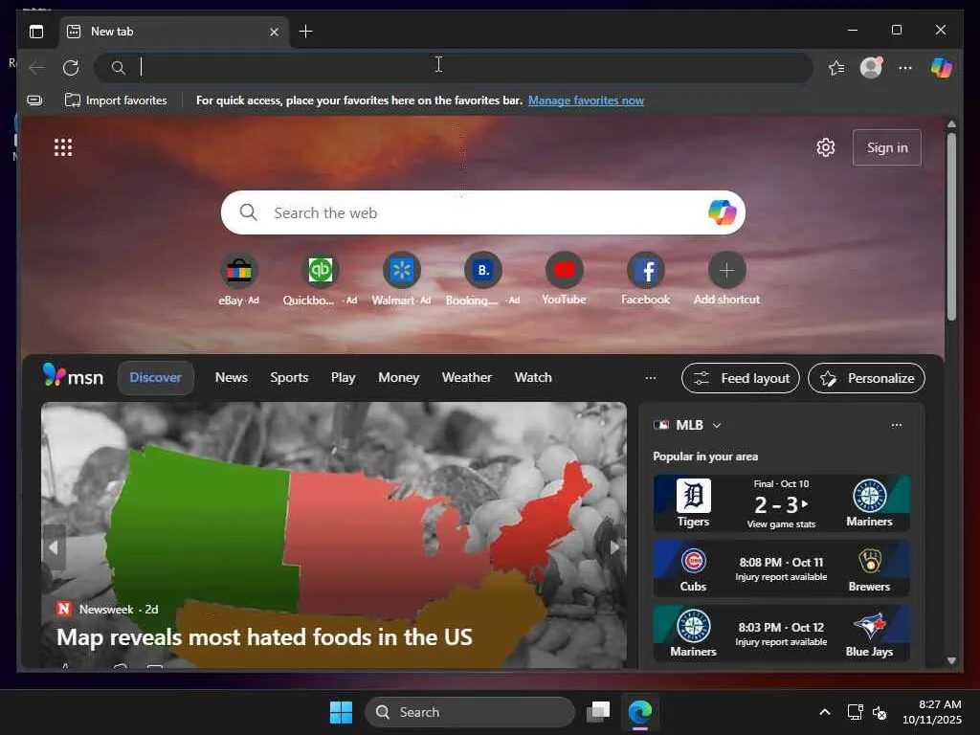Launch Copilot from the toolbar icon

tap(942, 67)
